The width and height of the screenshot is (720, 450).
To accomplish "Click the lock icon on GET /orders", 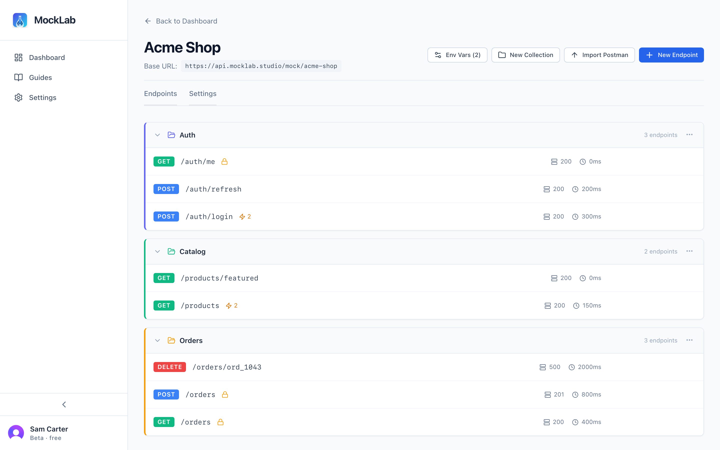I will point(220,422).
